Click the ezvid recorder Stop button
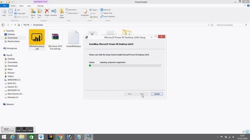 pos(24,129)
